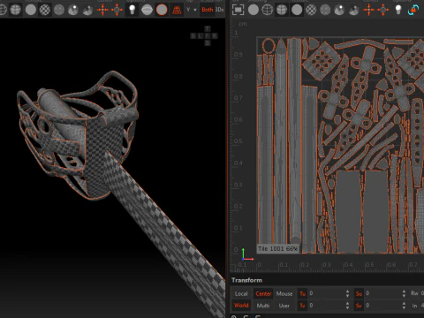This screenshot has width=424, height=318.
Task: Select shaded wireframe sphere in the UV view
Action: [x=282, y=10]
